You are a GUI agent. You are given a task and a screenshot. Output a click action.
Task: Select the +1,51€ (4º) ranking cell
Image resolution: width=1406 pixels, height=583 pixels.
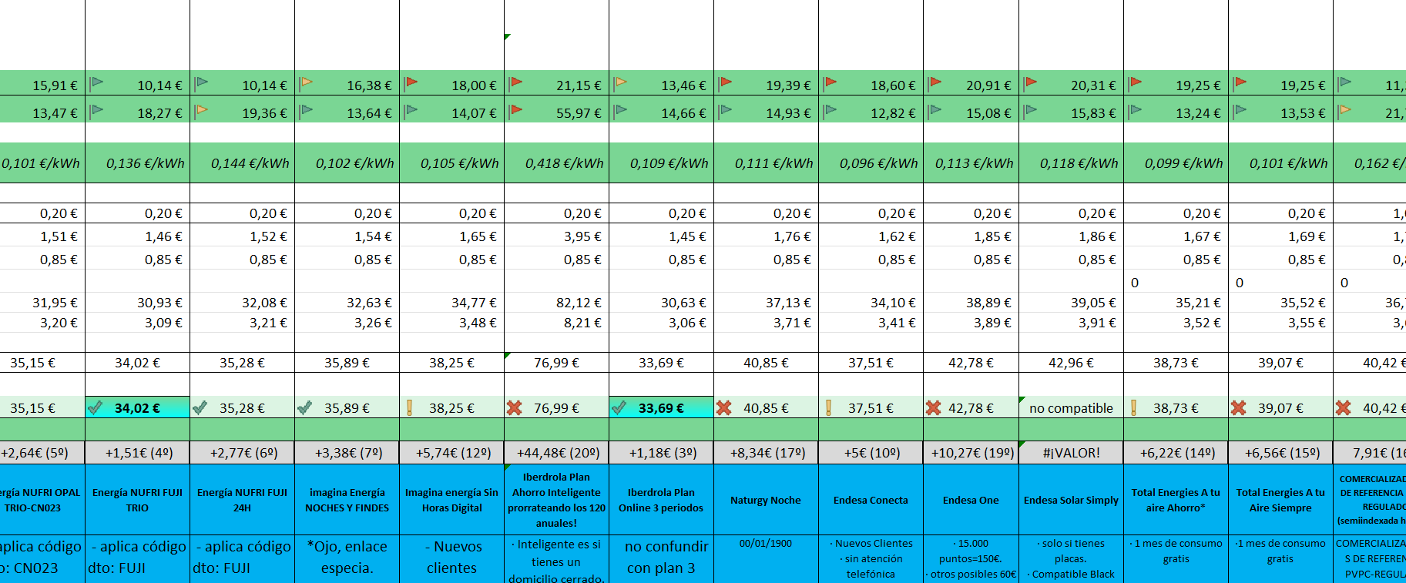click(x=138, y=452)
